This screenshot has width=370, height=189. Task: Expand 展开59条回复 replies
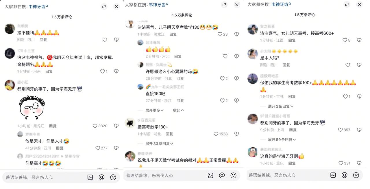click(x=282, y=140)
